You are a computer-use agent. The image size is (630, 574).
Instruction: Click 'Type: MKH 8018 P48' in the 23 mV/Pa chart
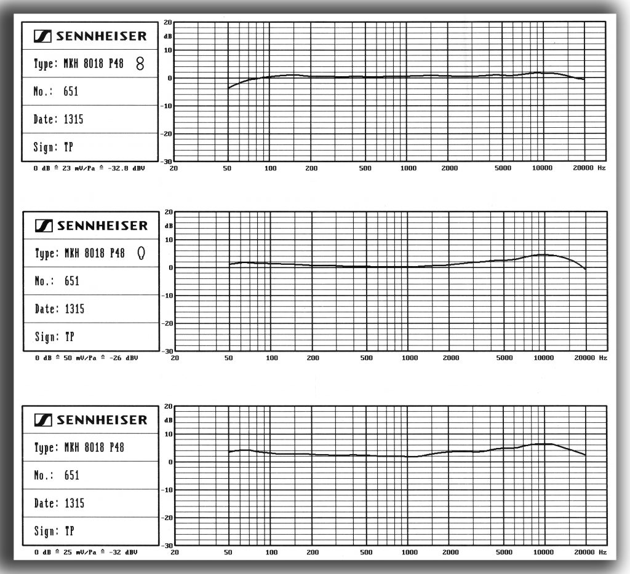pos(79,63)
